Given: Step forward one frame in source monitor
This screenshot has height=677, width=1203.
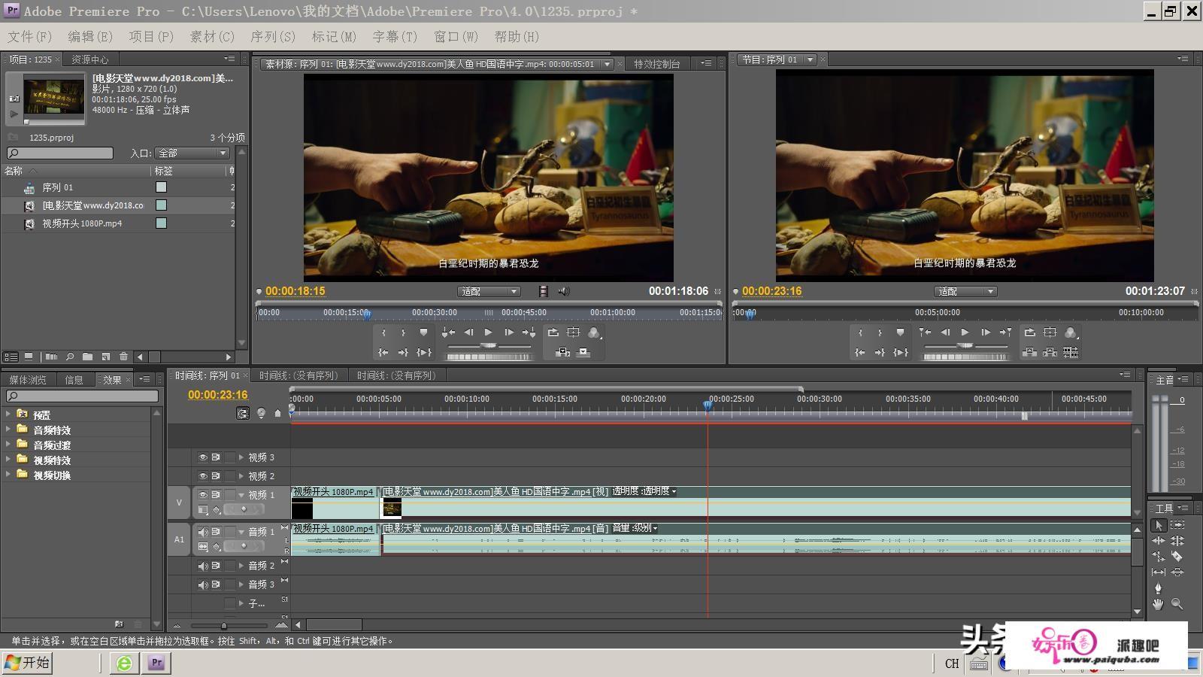Looking at the screenshot, I should [509, 332].
